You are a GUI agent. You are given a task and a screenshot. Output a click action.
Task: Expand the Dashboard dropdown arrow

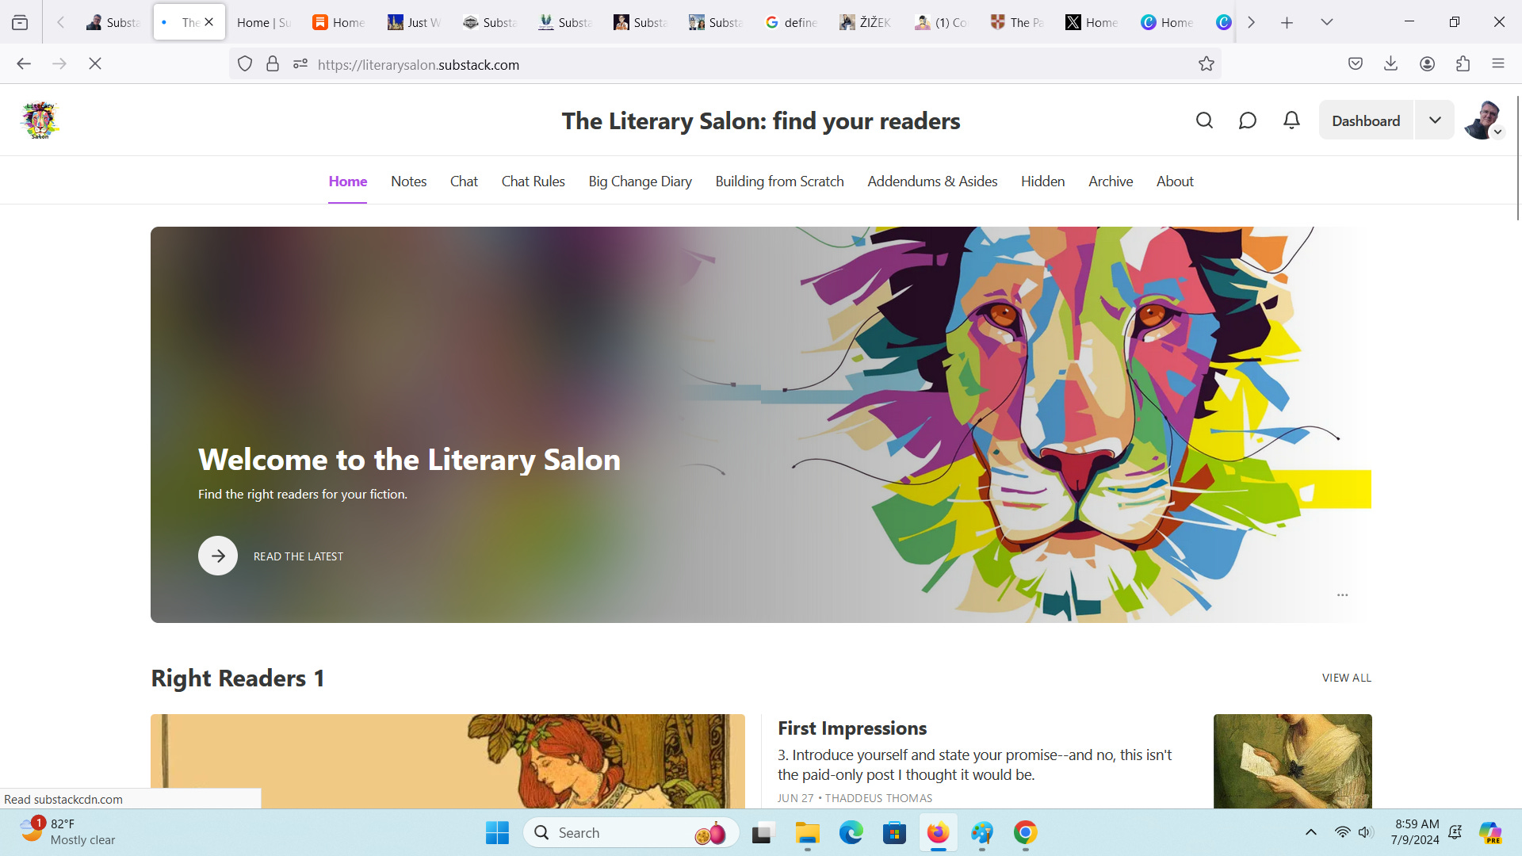click(x=1435, y=120)
